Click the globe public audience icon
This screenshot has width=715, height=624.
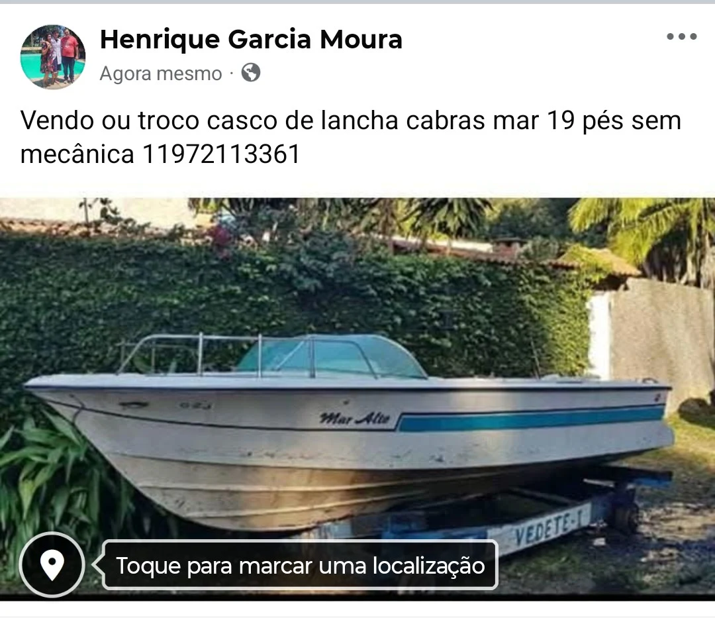251,72
